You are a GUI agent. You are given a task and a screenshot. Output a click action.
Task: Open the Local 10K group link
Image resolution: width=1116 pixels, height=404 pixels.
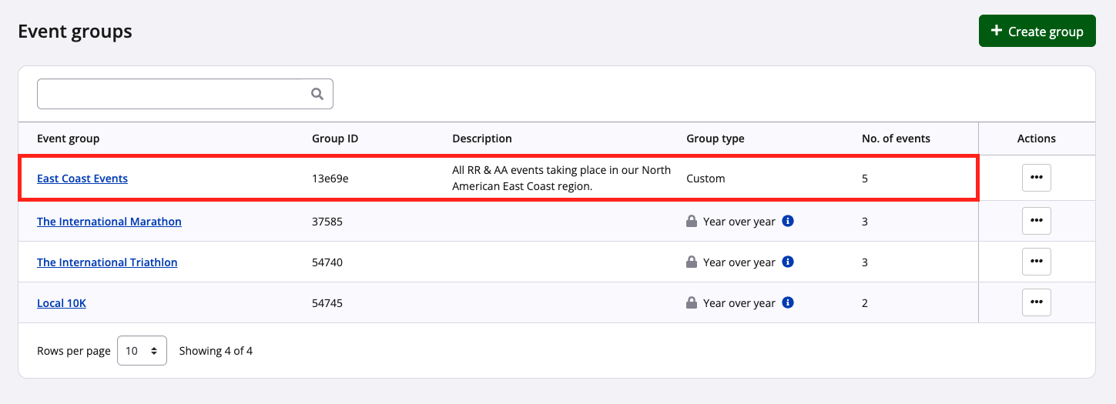click(x=62, y=303)
